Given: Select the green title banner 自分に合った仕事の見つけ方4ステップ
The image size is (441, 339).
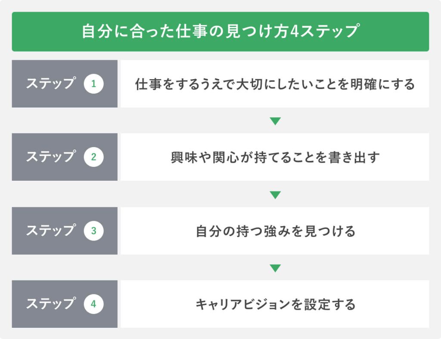Looking at the screenshot, I should point(220,31).
